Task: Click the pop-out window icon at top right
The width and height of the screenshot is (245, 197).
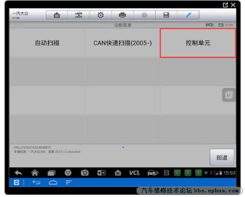Action: [x=225, y=5]
